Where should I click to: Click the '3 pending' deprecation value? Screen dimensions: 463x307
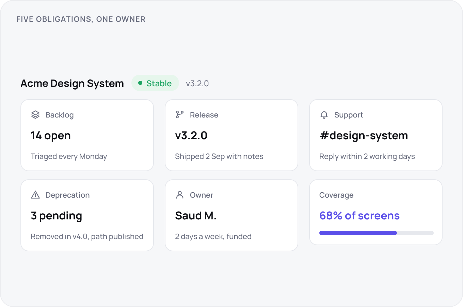[57, 216]
